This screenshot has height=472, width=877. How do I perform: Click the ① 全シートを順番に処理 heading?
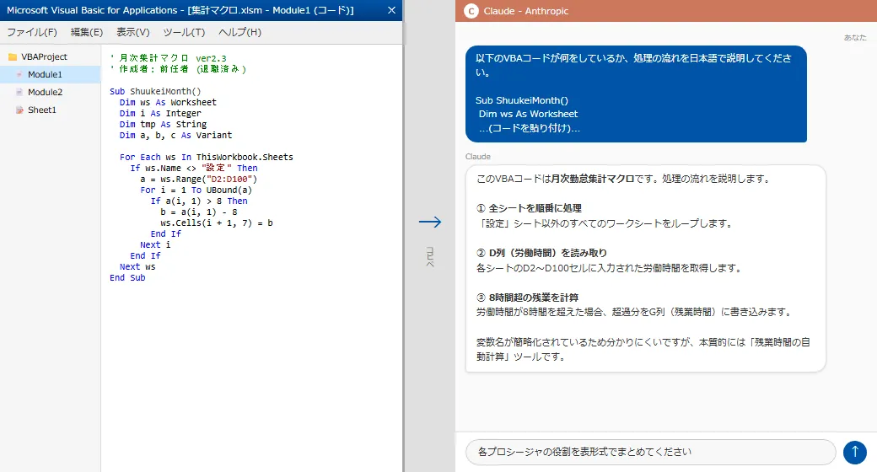pyautogui.click(x=529, y=208)
